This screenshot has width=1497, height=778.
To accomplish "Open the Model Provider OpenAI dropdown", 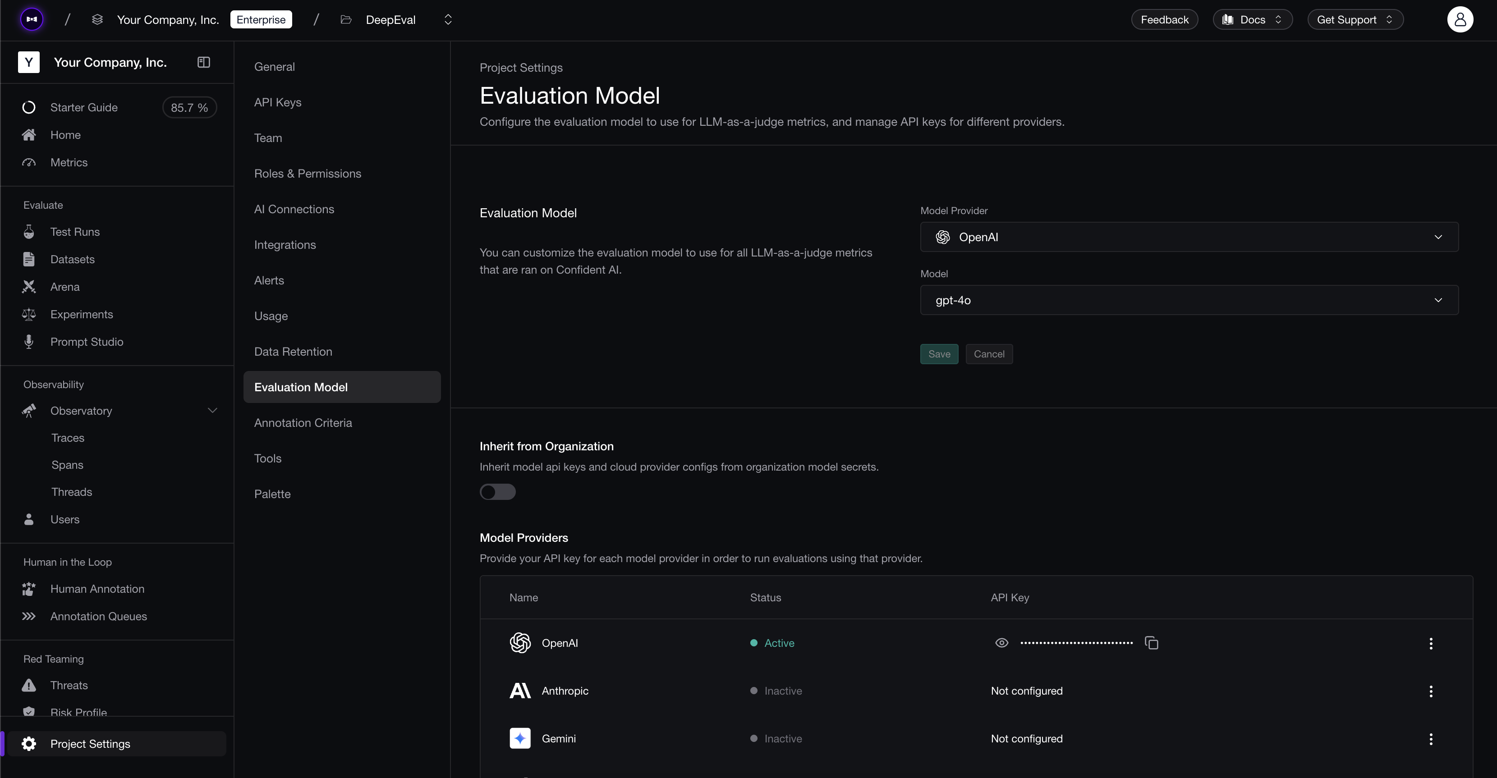I will coord(1189,237).
